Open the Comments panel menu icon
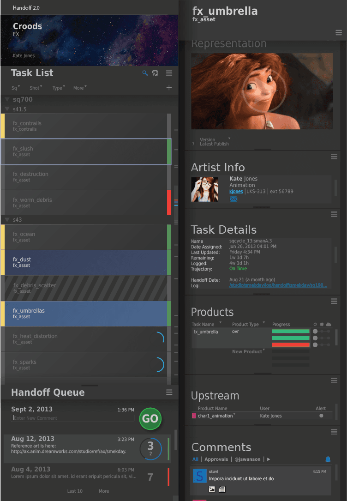 (x=334, y=432)
